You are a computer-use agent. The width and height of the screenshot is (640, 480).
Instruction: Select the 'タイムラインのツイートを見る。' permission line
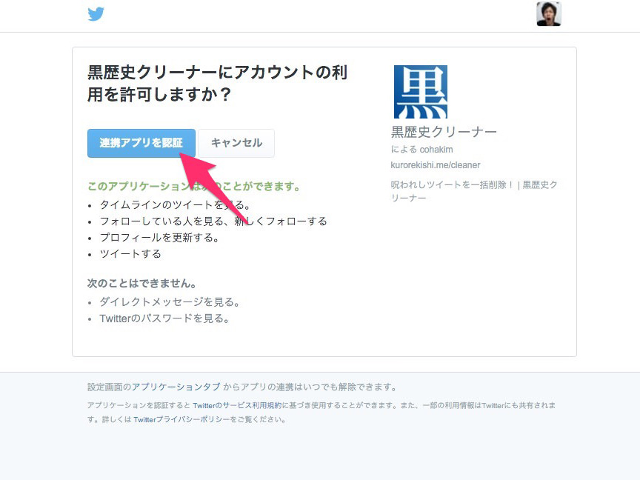point(175,205)
